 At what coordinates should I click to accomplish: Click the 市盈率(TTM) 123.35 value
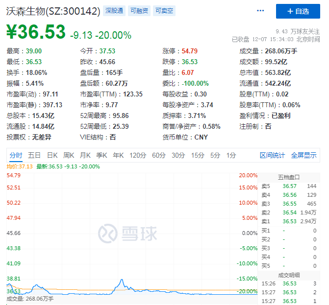coord(132,94)
